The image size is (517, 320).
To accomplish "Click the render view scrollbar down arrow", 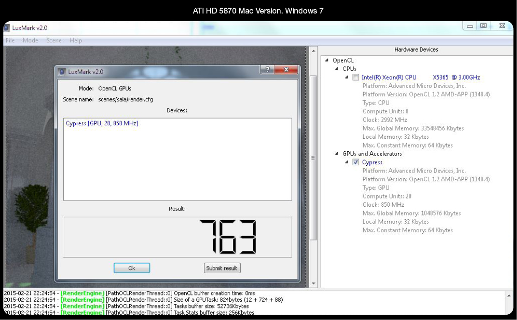I will coord(313,283).
